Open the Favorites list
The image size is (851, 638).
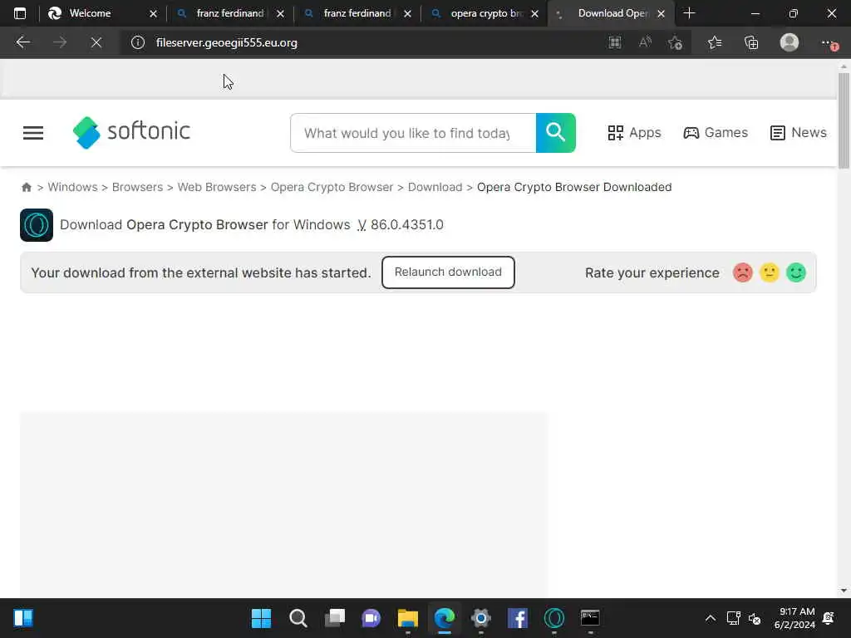[x=715, y=42]
